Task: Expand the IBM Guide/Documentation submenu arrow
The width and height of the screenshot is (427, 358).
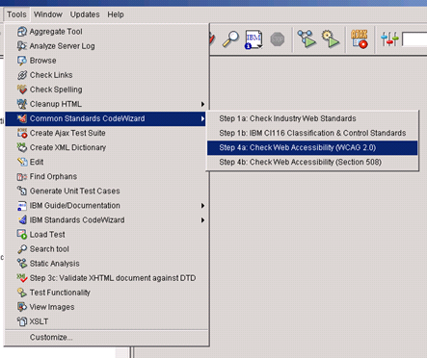Action: click(x=202, y=206)
